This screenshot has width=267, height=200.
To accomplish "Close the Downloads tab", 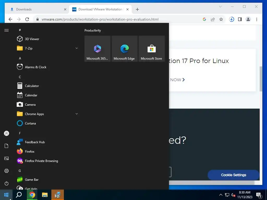I will 65,9.
